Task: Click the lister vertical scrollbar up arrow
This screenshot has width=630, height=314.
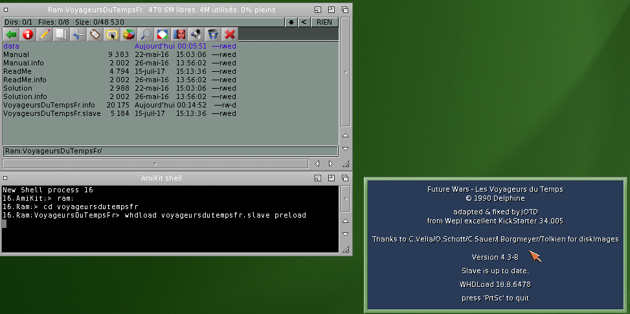Action: (346, 136)
